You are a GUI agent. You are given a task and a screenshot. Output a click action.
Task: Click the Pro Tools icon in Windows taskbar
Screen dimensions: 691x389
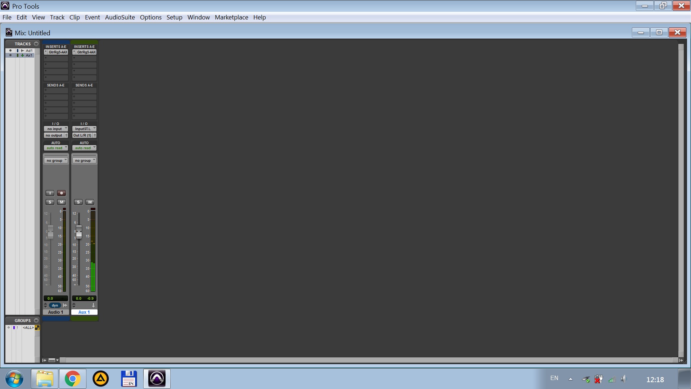click(x=157, y=379)
